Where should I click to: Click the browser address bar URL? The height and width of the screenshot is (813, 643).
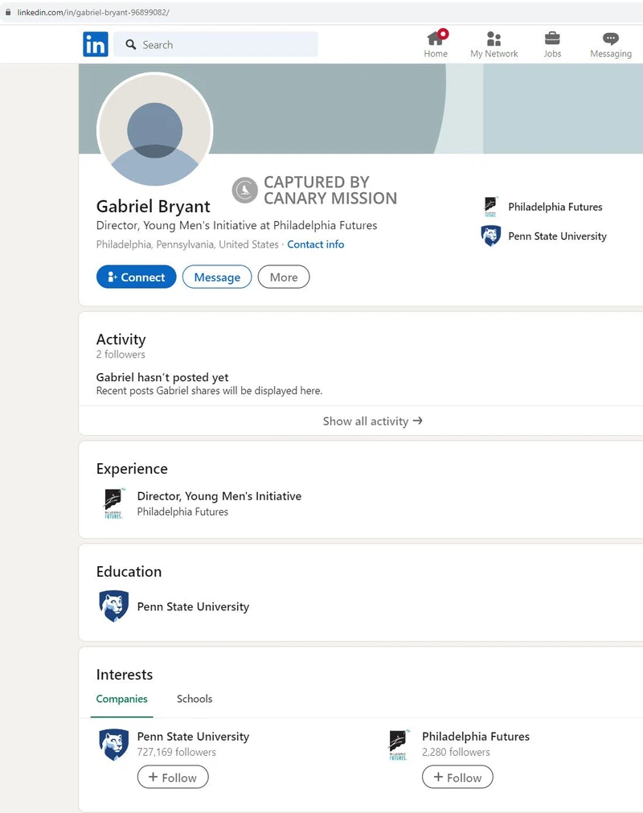pyautogui.click(x=93, y=12)
